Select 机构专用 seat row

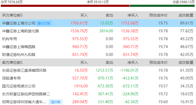pyautogui.click(x=98, y=39)
